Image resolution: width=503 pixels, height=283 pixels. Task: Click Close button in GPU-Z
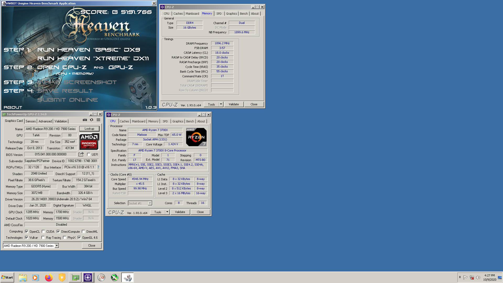[x=92, y=246]
